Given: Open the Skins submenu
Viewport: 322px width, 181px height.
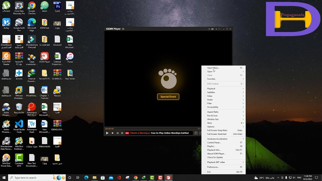Looking at the screenshot, I should pyautogui.click(x=223, y=123).
